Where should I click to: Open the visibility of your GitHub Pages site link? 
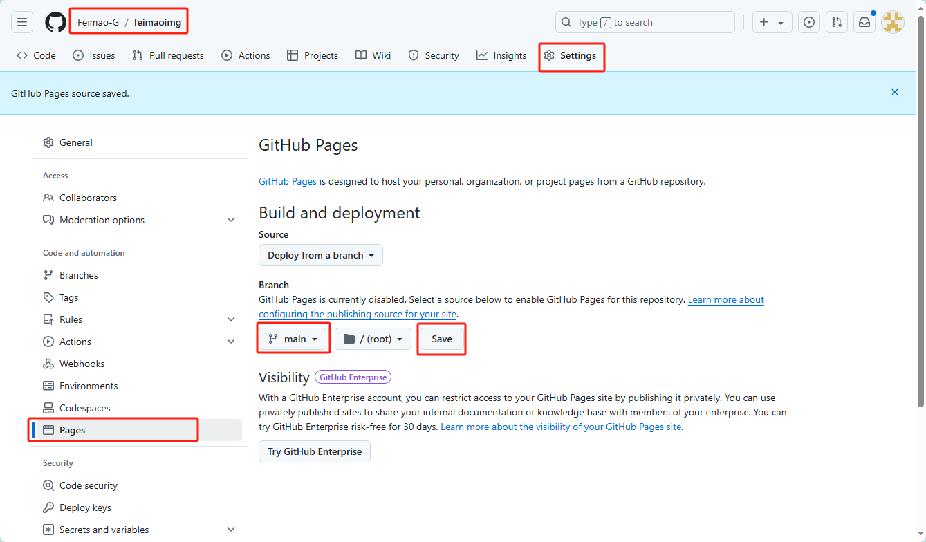pos(562,427)
